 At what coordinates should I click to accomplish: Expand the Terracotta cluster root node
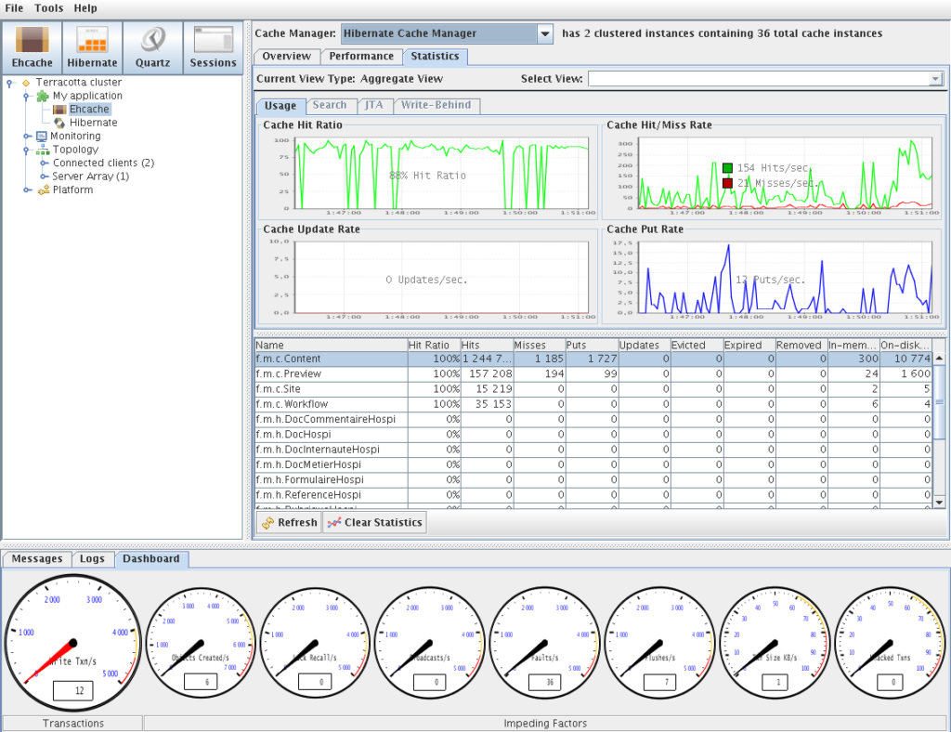coord(9,83)
